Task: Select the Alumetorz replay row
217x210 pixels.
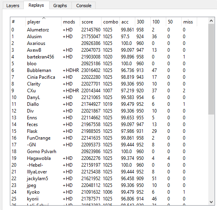Action: (109, 30)
